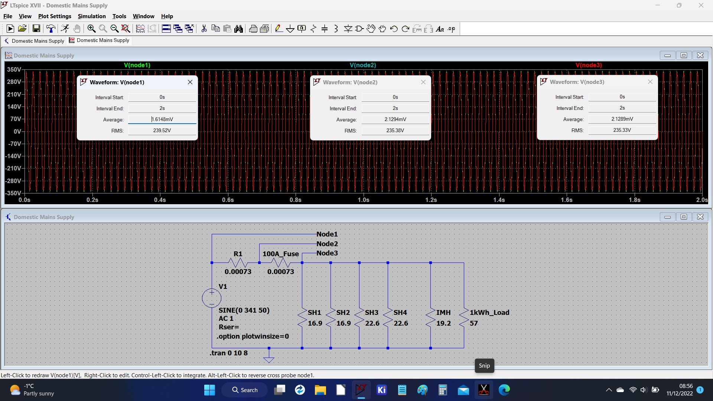Screen dimensions: 713x401
Task: Select the Move hand tool
Action: (x=371, y=29)
